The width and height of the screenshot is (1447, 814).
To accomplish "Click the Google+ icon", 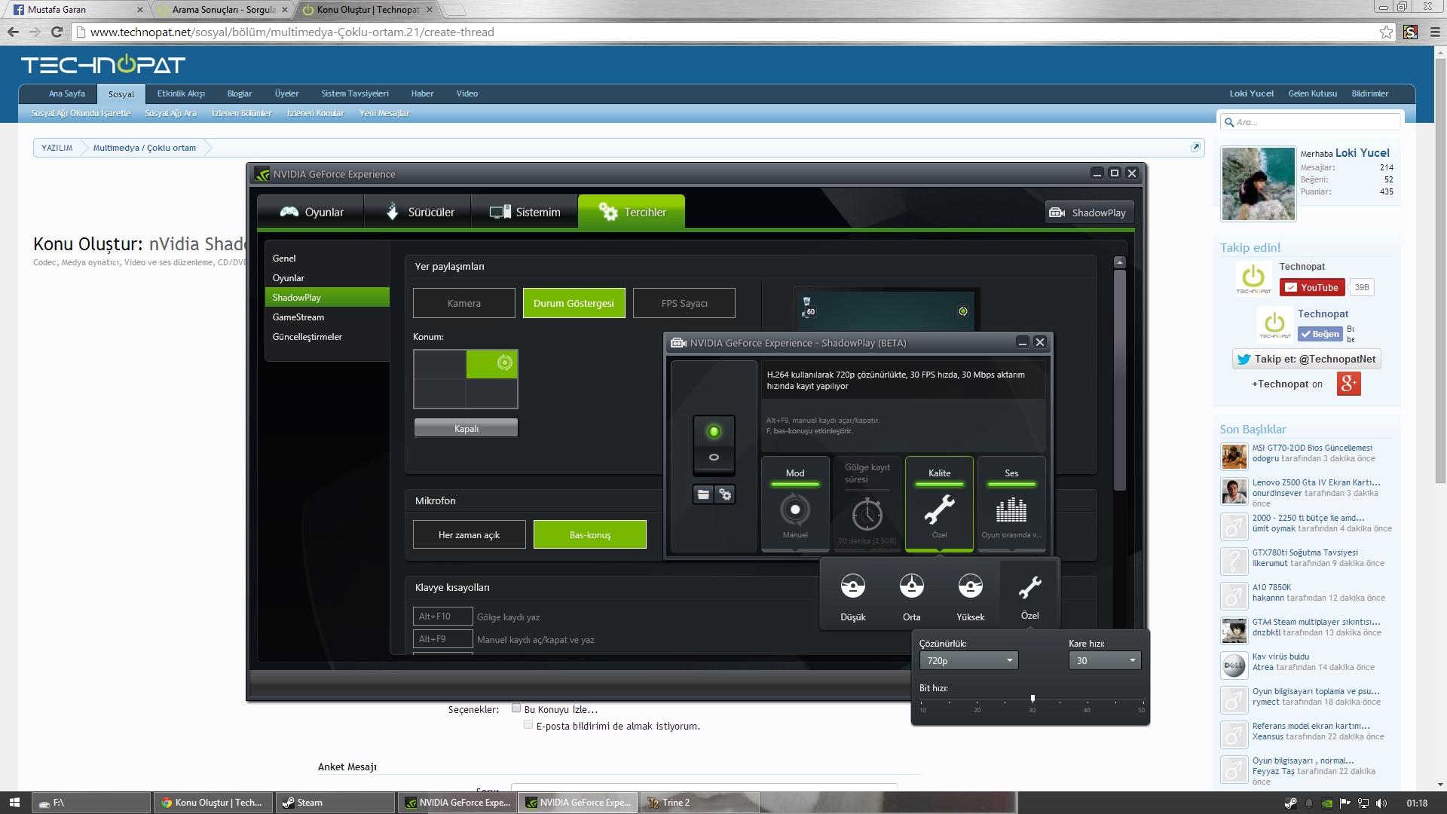I will click(1349, 384).
